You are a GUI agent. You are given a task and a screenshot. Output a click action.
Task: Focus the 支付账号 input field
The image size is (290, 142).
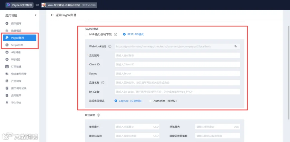pyautogui.click(x=177, y=55)
